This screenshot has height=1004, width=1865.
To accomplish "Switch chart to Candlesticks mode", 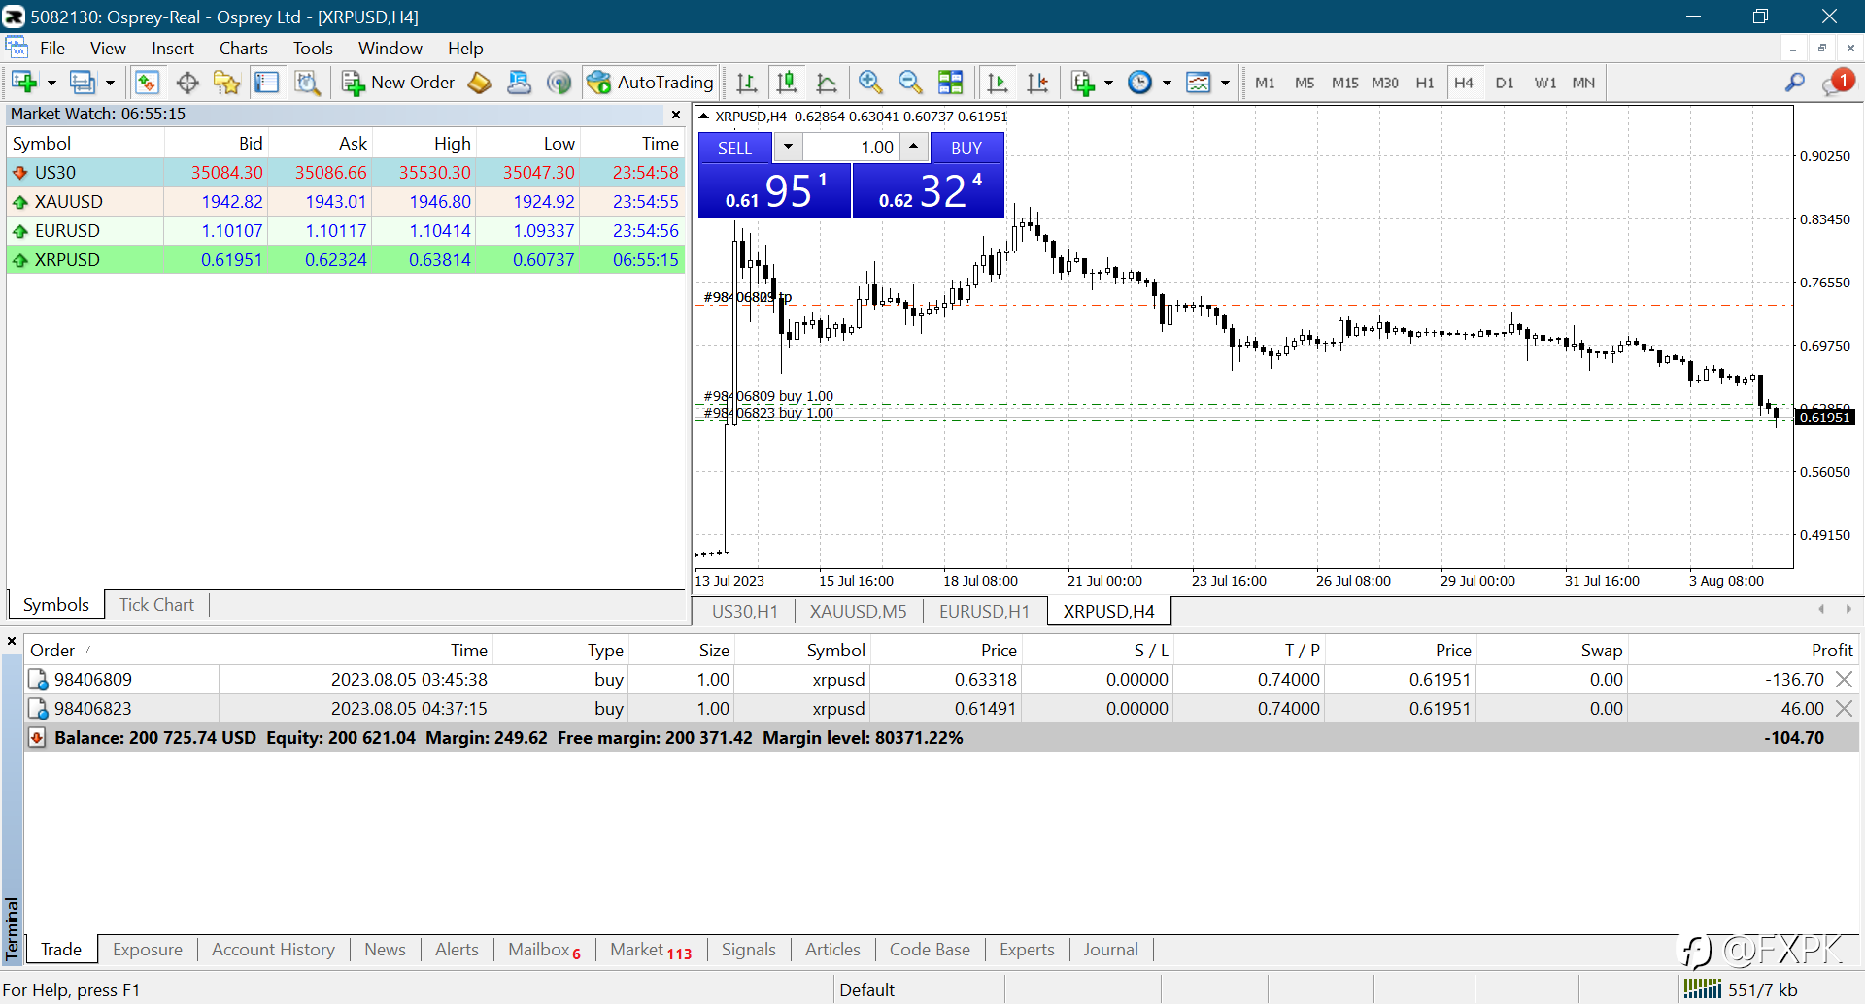I will click(x=787, y=83).
